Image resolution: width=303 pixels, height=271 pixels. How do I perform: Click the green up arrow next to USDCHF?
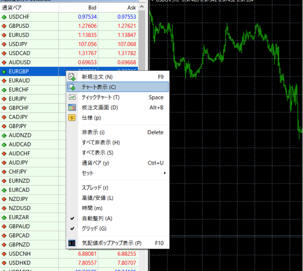coord(4,17)
